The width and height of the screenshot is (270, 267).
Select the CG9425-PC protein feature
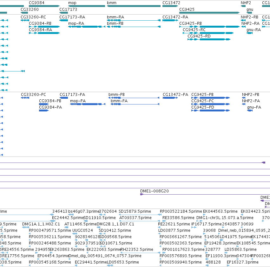[210, 104]
